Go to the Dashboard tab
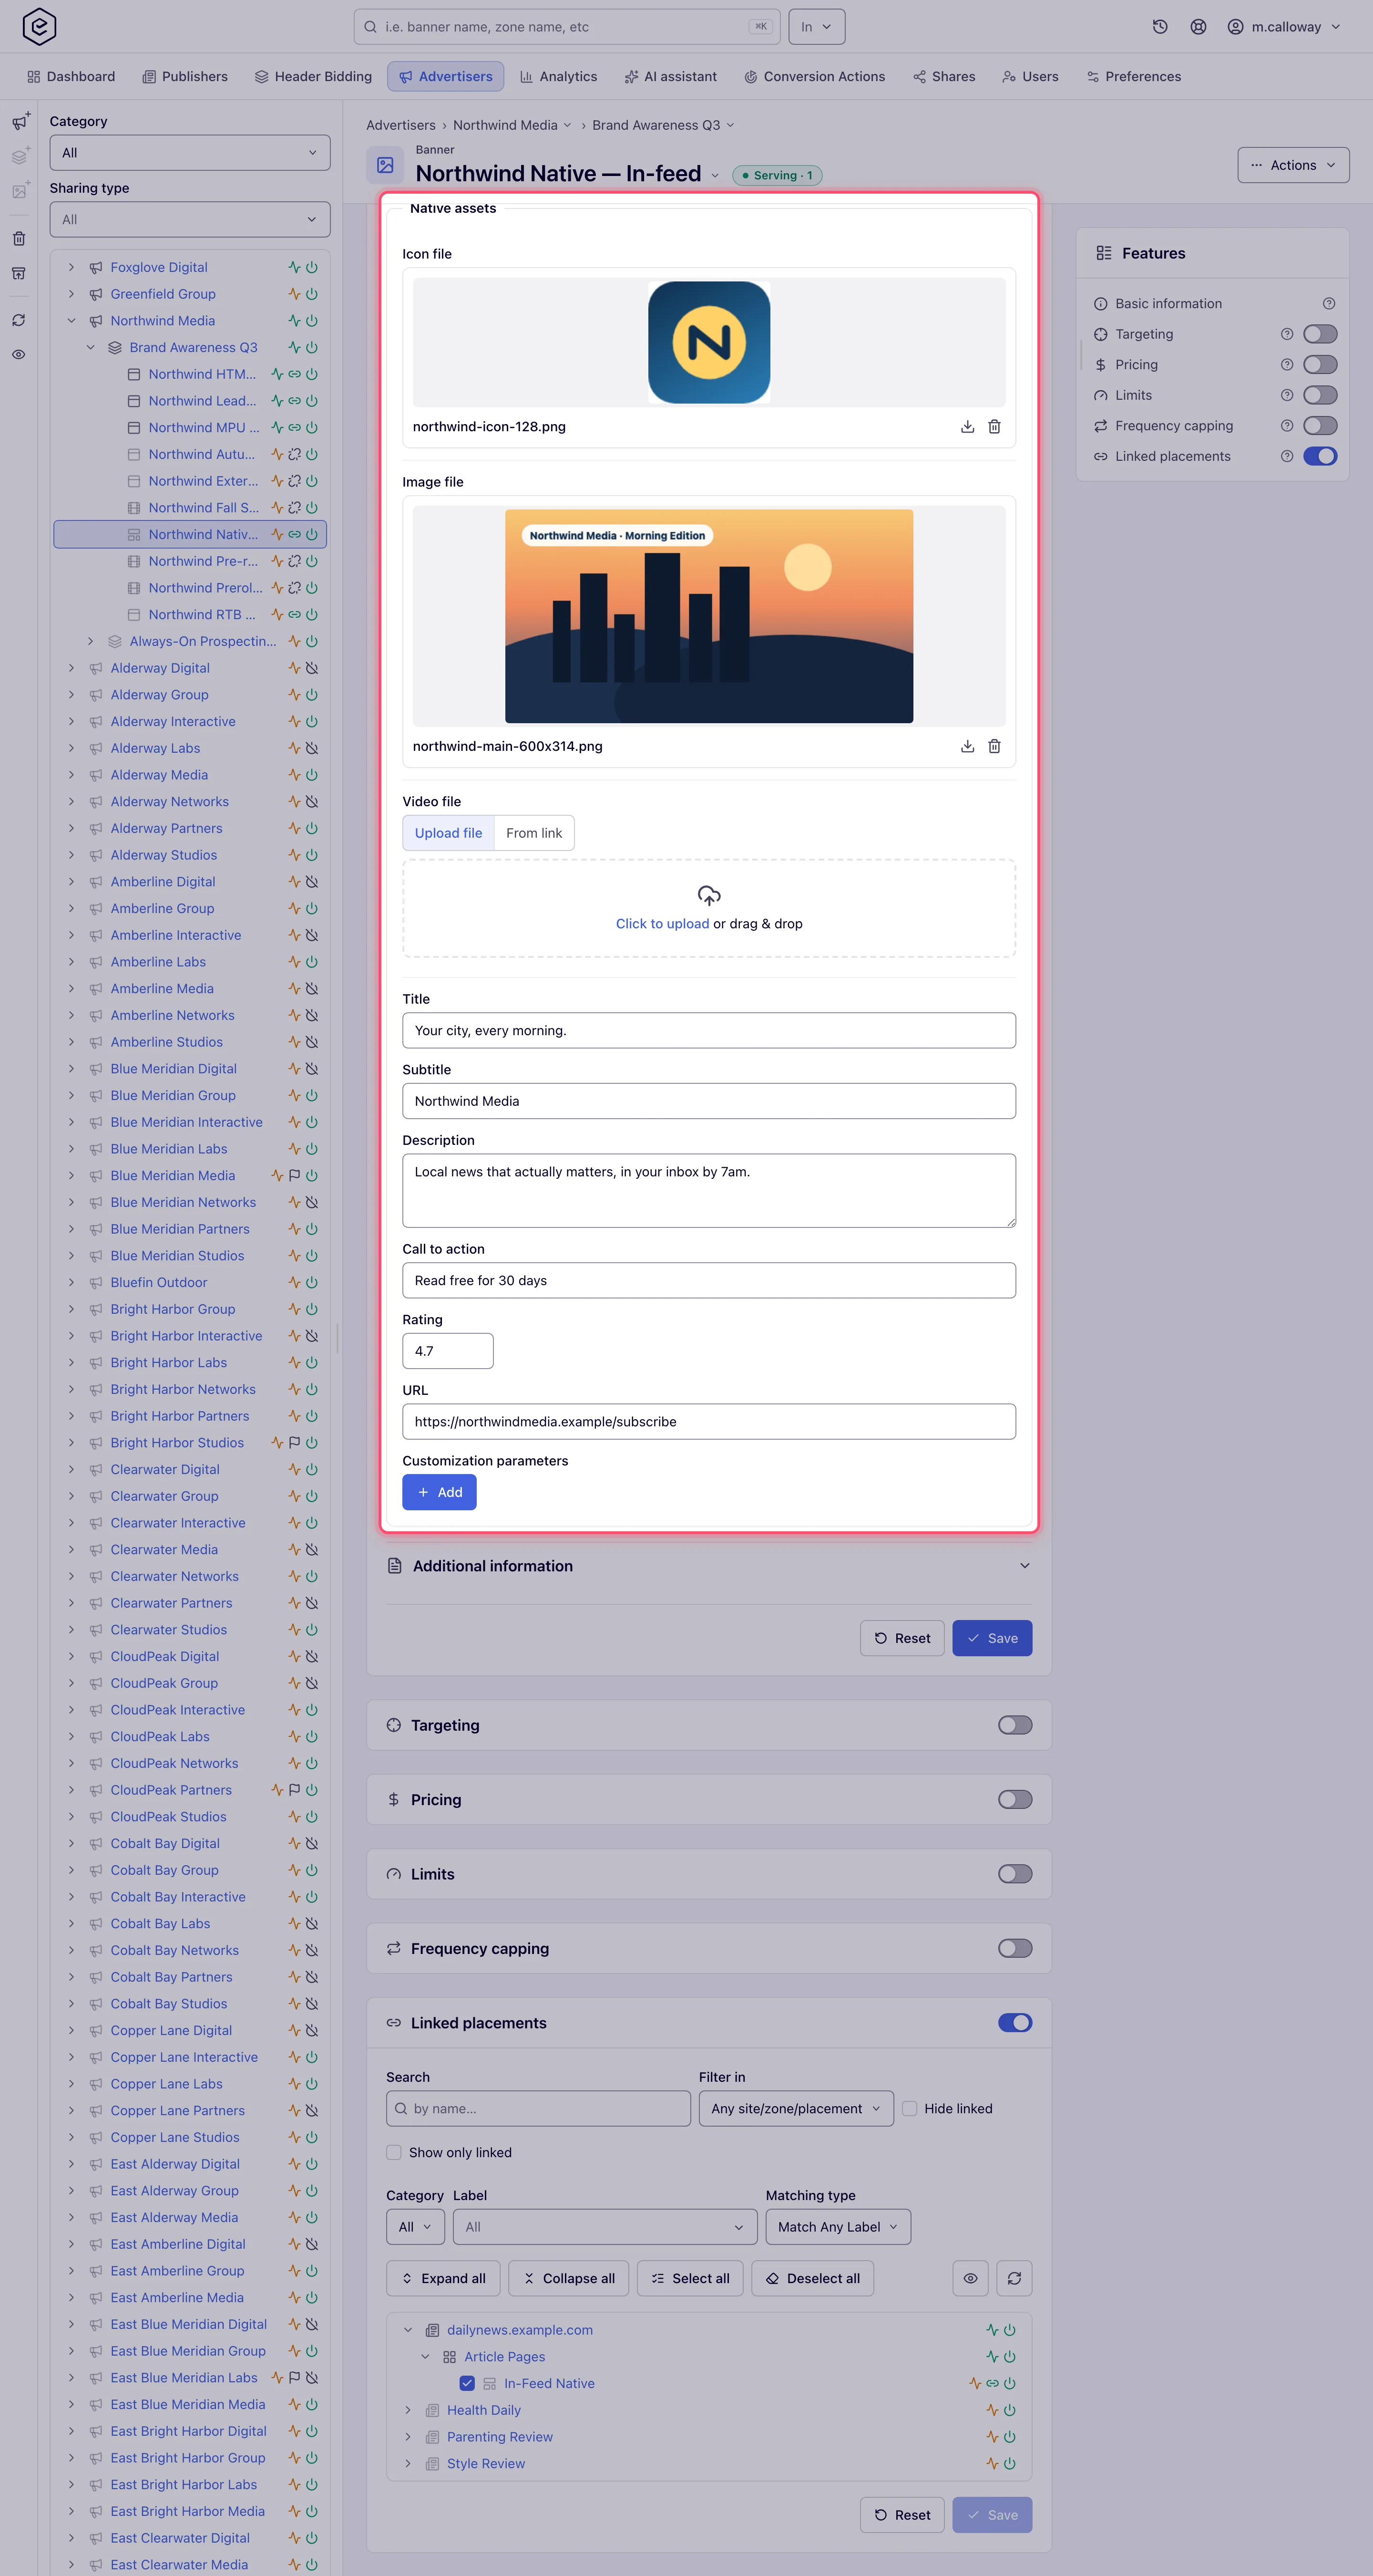This screenshot has height=2576, width=1373. tap(71, 77)
